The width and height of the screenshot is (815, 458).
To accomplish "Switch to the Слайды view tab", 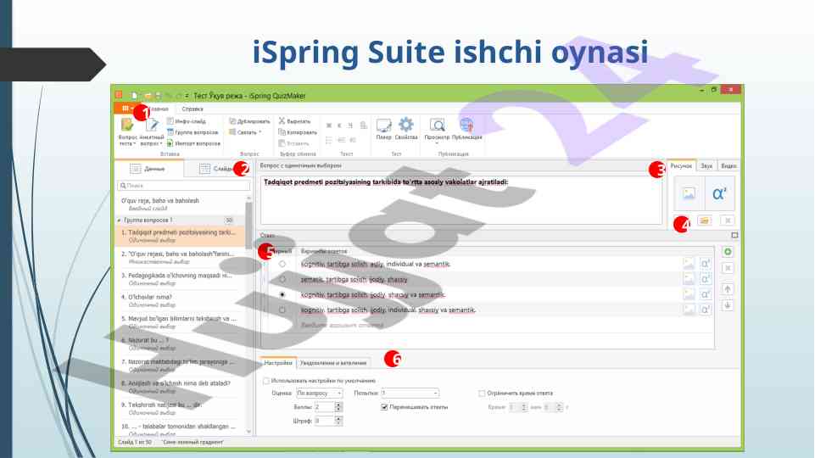I will [x=217, y=169].
